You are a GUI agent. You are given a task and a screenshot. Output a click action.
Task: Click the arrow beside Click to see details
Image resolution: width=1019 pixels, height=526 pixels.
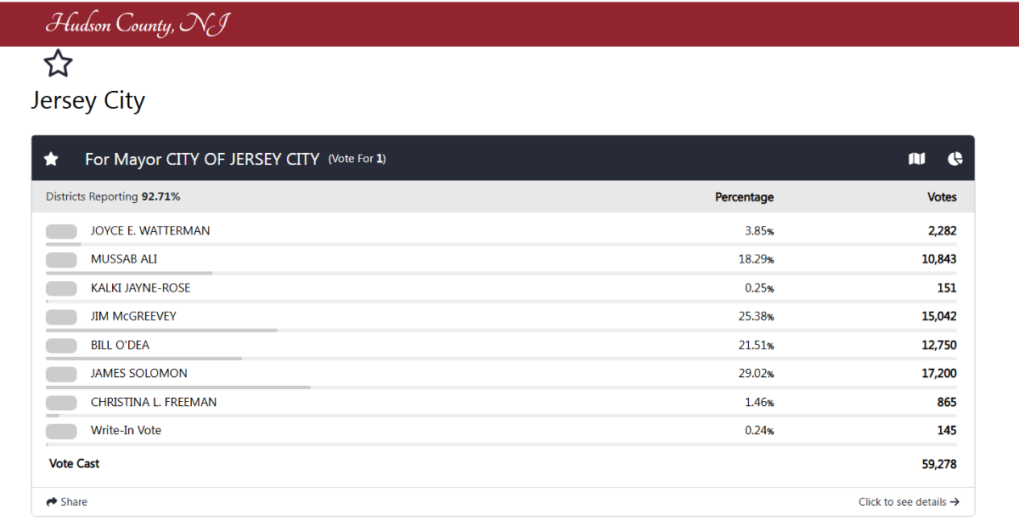pos(955,502)
